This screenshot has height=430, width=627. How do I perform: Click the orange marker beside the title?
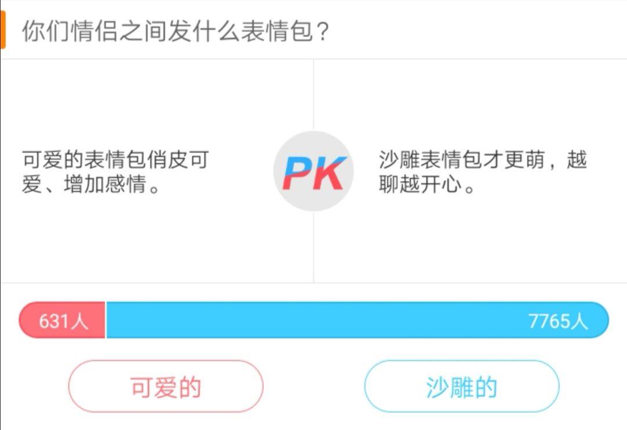(2, 30)
